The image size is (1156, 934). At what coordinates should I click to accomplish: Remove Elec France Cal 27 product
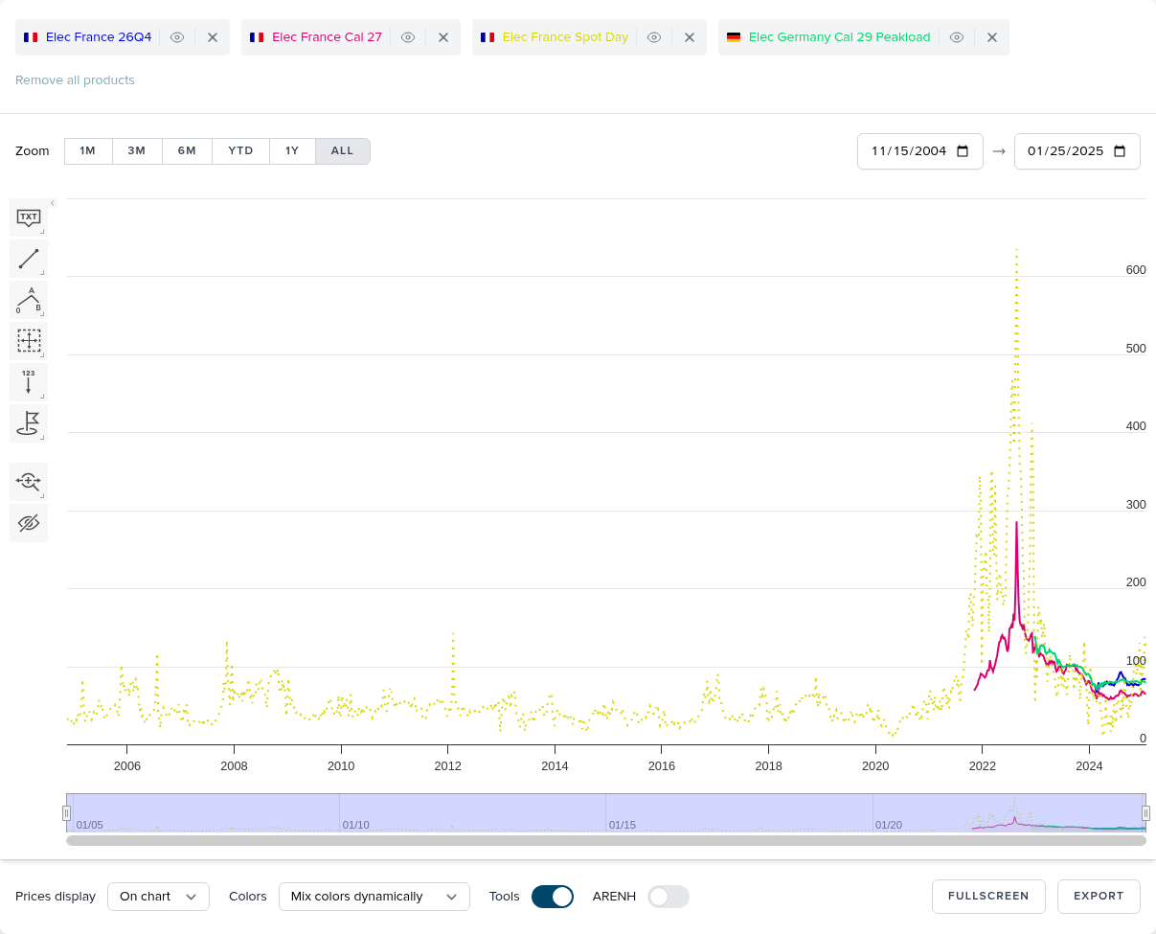click(x=443, y=37)
